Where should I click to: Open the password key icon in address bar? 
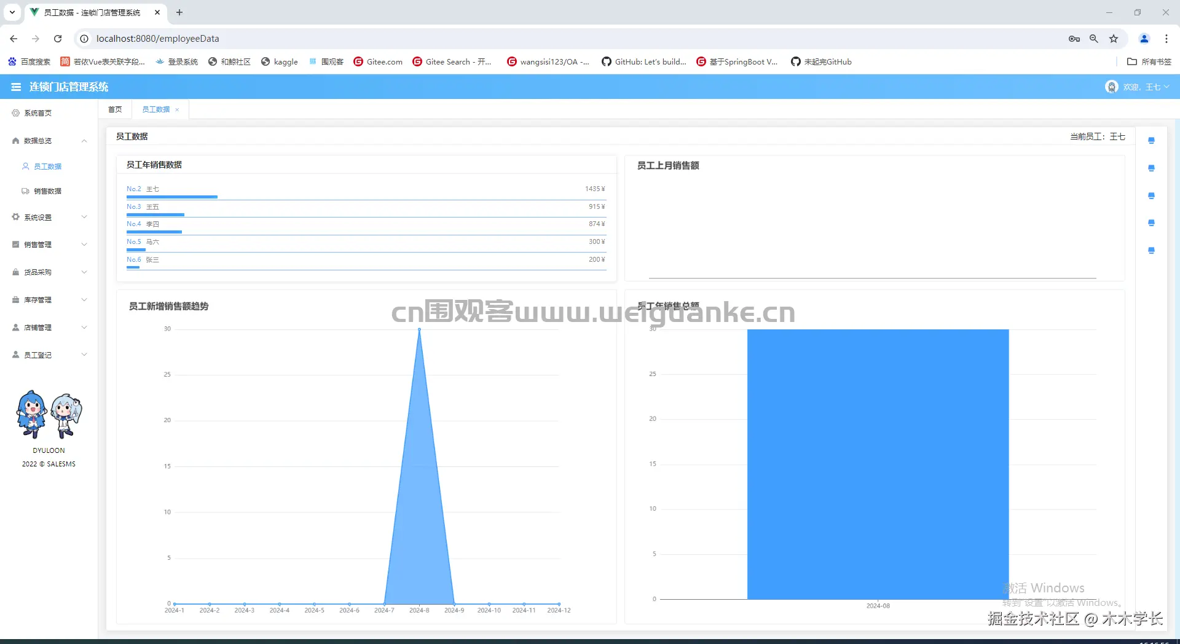(x=1074, y=39)
